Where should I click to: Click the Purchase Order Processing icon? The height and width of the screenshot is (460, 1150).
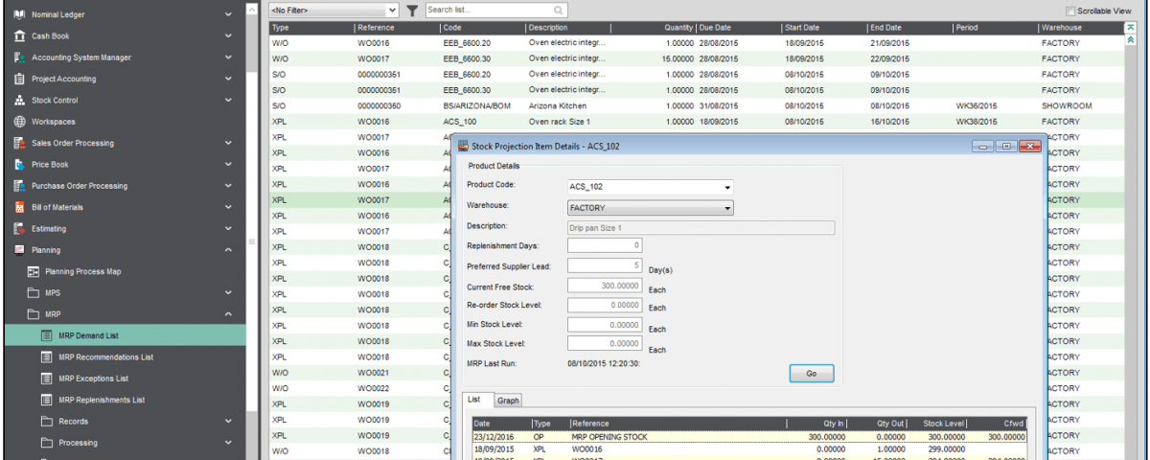(x=20, y=186)
